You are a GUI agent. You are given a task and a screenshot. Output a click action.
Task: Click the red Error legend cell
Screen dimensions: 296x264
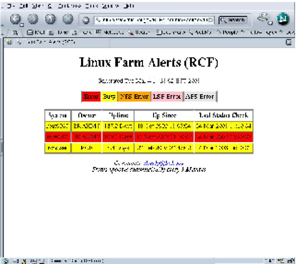(x=91, y=96)
